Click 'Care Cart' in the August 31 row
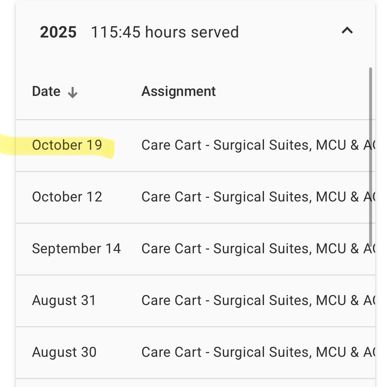391x387 pixels. [x=171, y=300]
